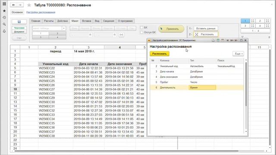Open the history clock icon
Screen dimensions: 276x155
[x=4, y=17]
